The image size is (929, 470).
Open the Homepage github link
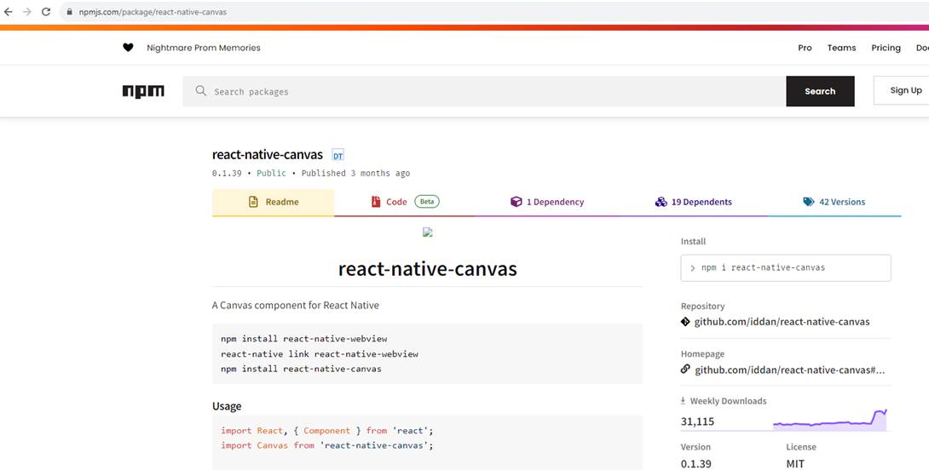(x=790, y=370)
